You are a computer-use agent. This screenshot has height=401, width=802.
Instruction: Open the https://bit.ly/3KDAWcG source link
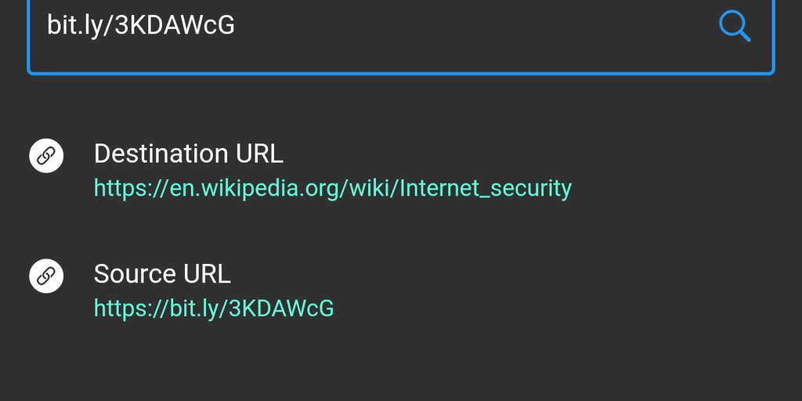click(214, 309)
